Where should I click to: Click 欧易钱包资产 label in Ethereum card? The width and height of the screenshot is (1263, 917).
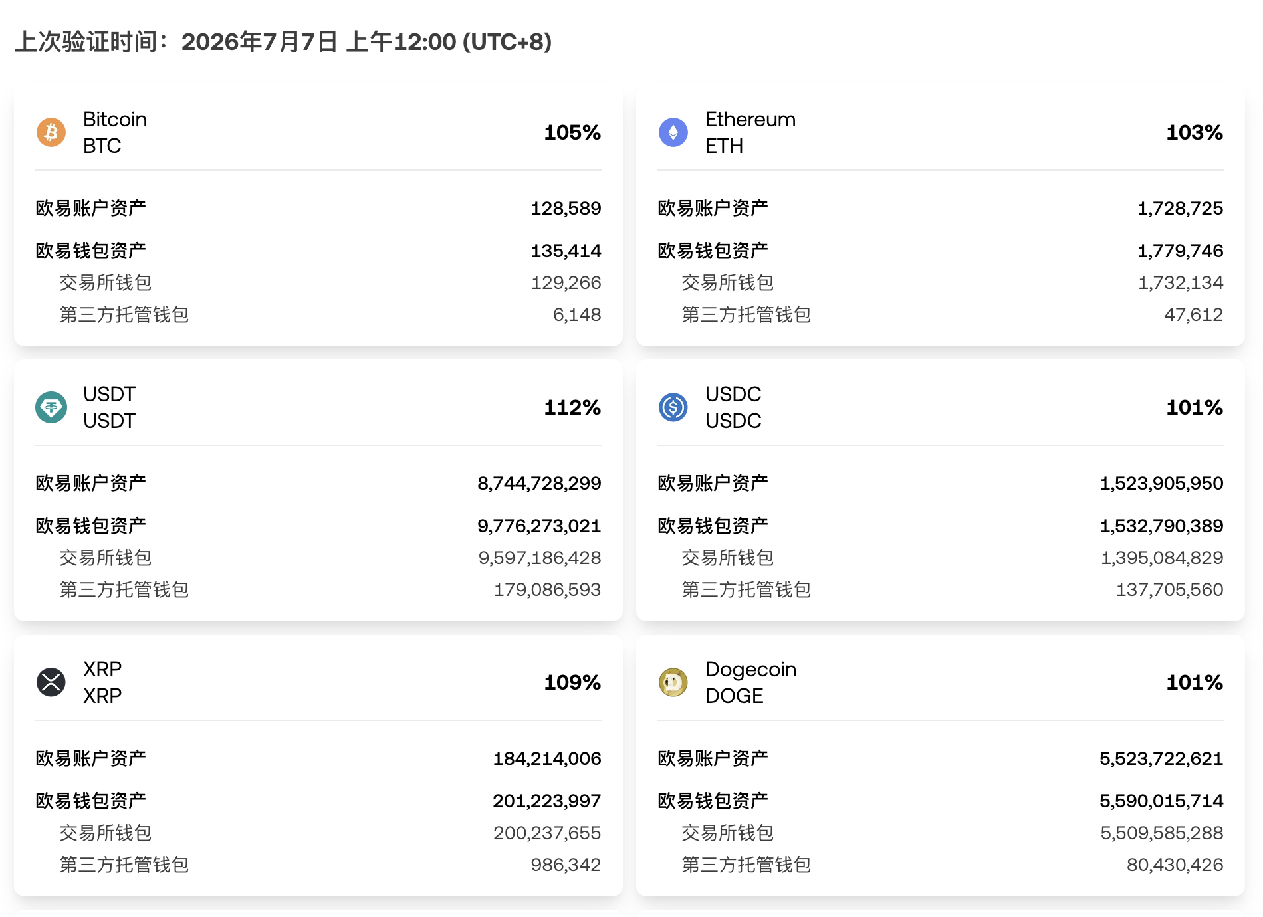click(x=713, y=251)
